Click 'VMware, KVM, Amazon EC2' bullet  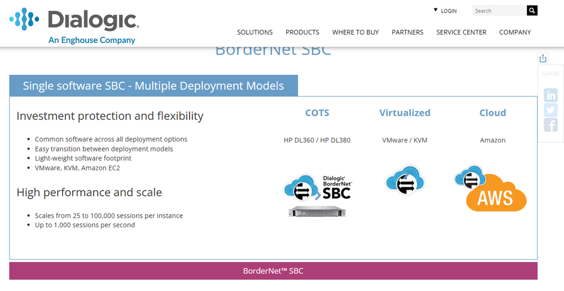[x=77, y=168]
